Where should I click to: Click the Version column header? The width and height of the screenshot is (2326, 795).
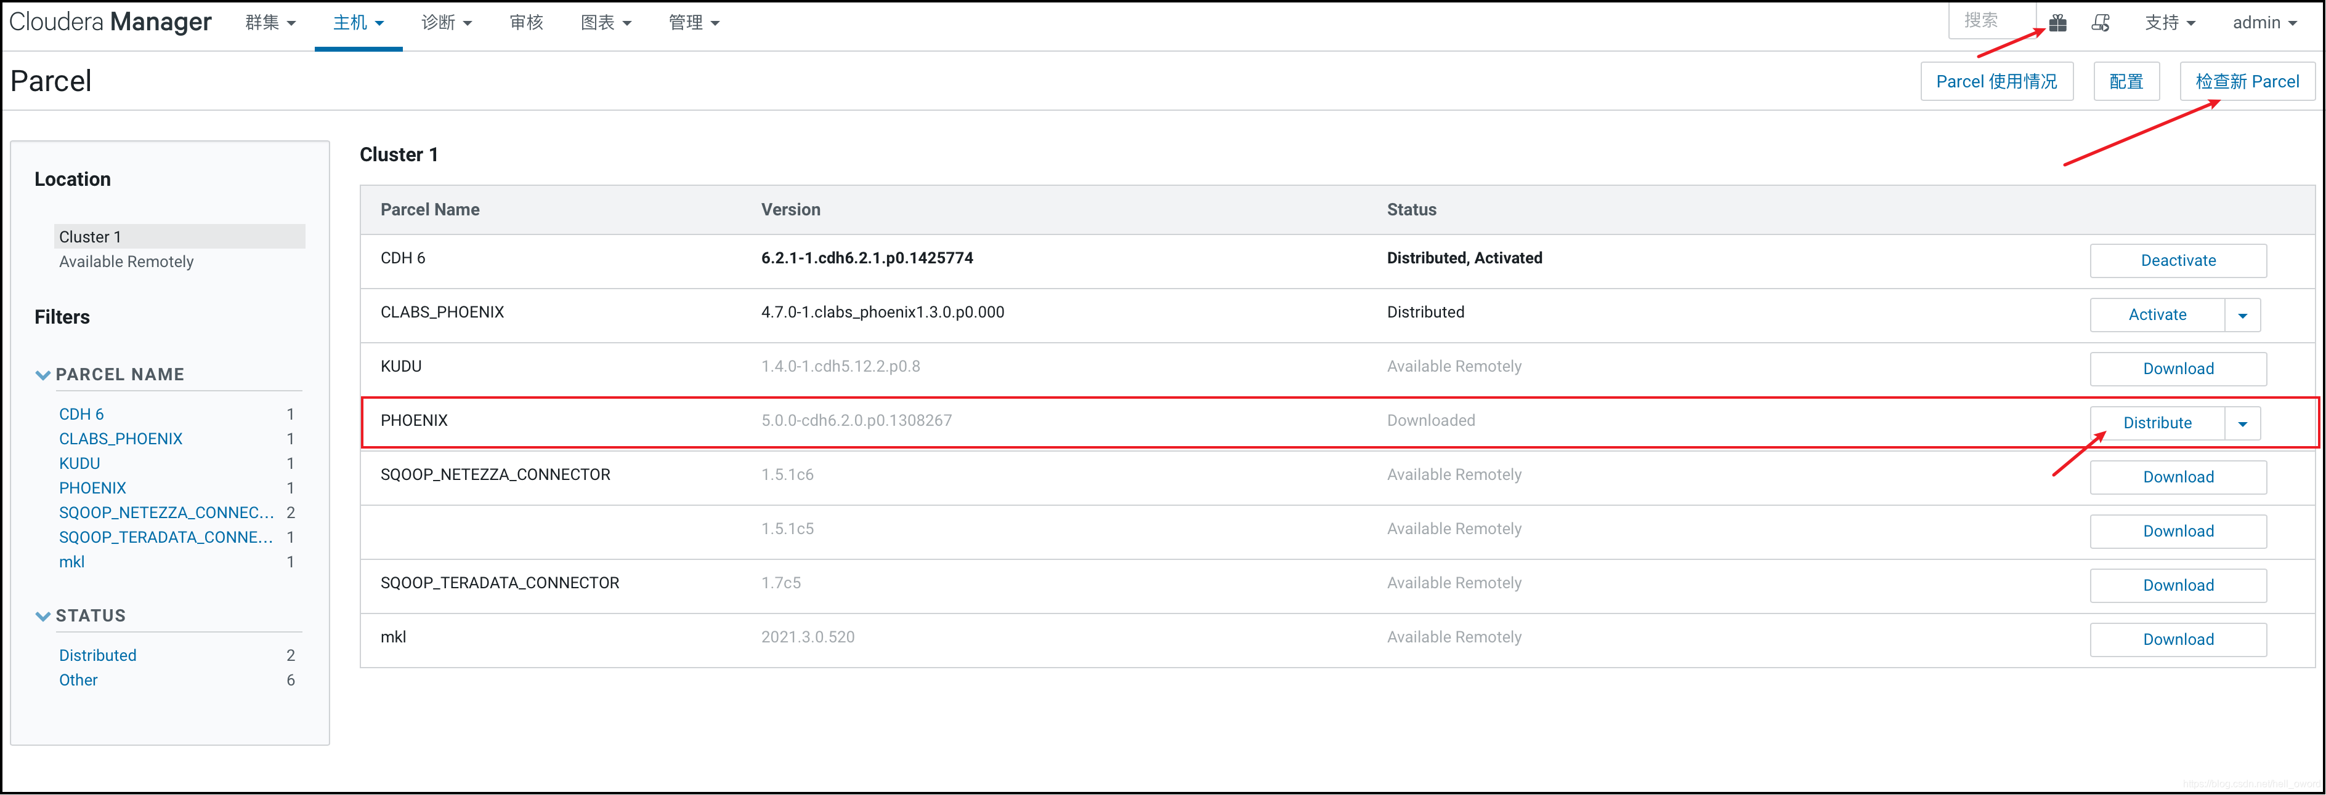tap(791, 209)
